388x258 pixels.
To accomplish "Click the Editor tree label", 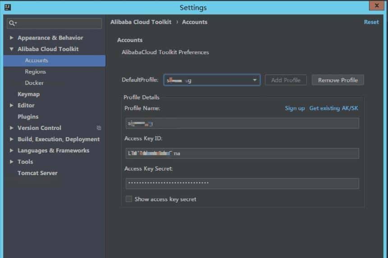I will tap(26, 106).
